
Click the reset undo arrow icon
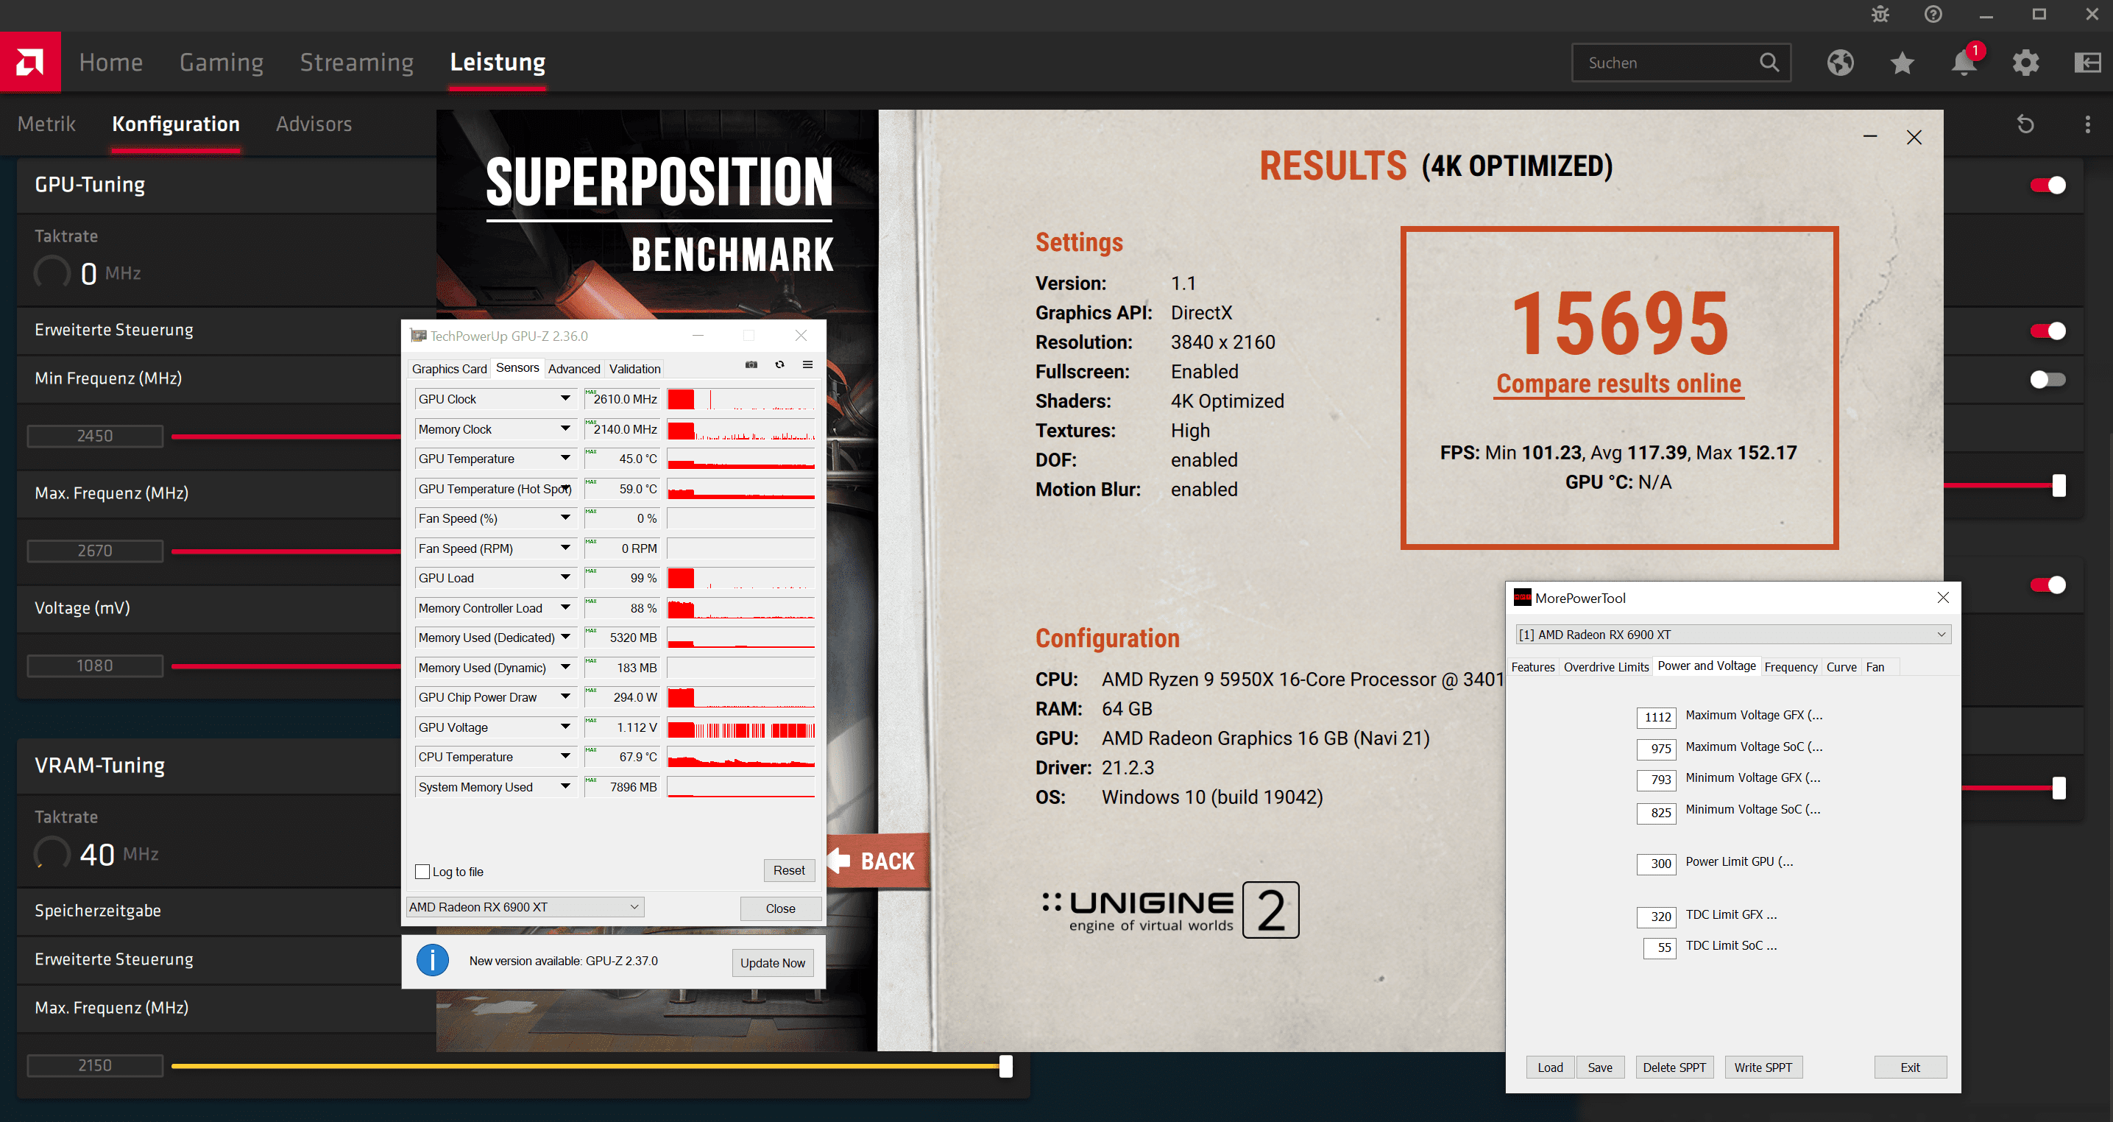[2025, 124]
